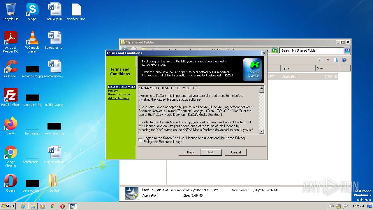Image resolution: width=373 pixels, height=210 pixels.
Task: Open the Privacy link
Action: (113, 91)
